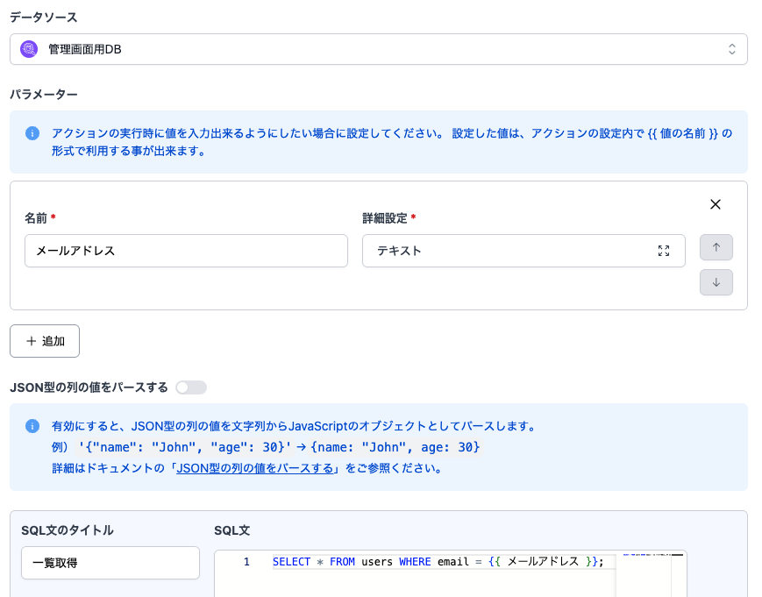Viewport: 762px width, 597px height.
Task: Click the SQL文 label
Action: 231,530
